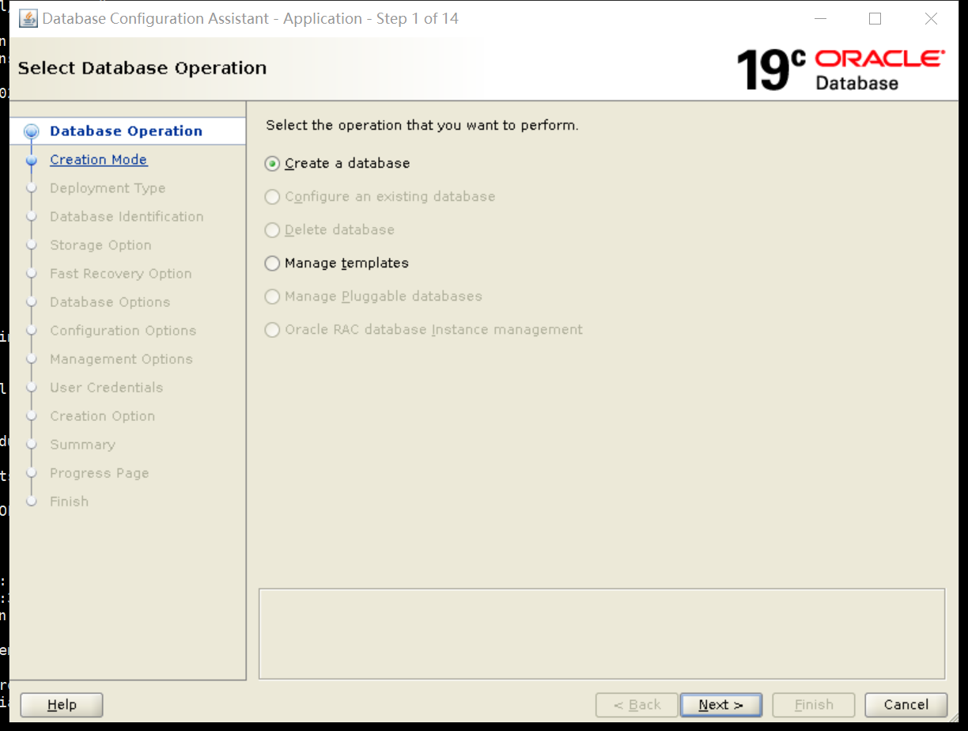
Task: Select Oracle RAC database Instance management
Action: [272, 329]
